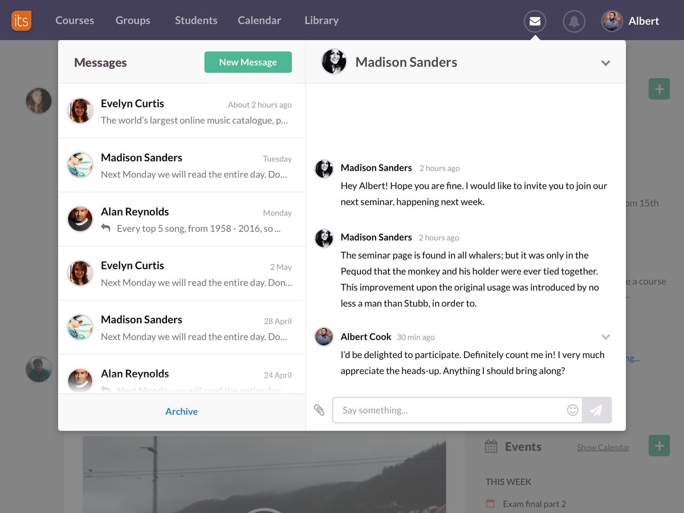Open the chevron menu on Albert Cook's message
The height and width of the screenshot is (513, 684).
pos(606,337)
